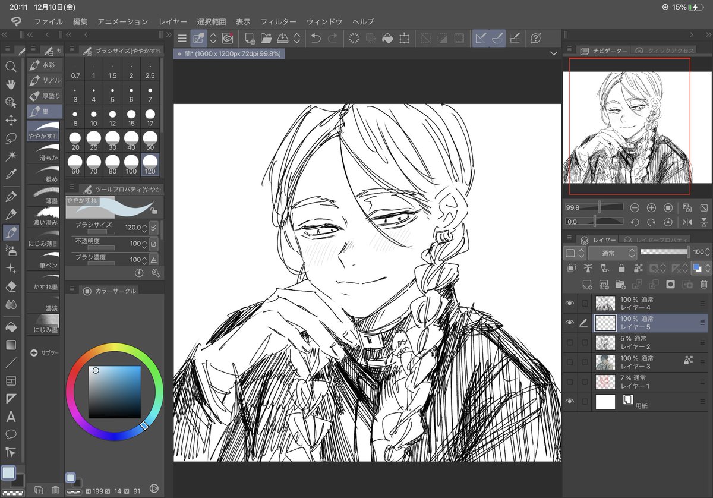Viewport: 713px width, 498px height.
Task: Click the New canvas icon in command bar
Action: point(250,39)
